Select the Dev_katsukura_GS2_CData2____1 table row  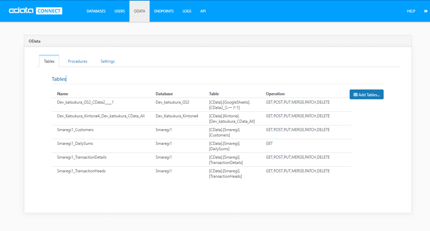85,102
